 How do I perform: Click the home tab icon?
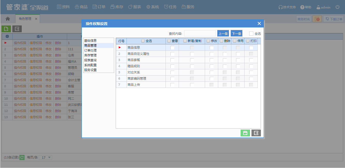pos(8,19)
